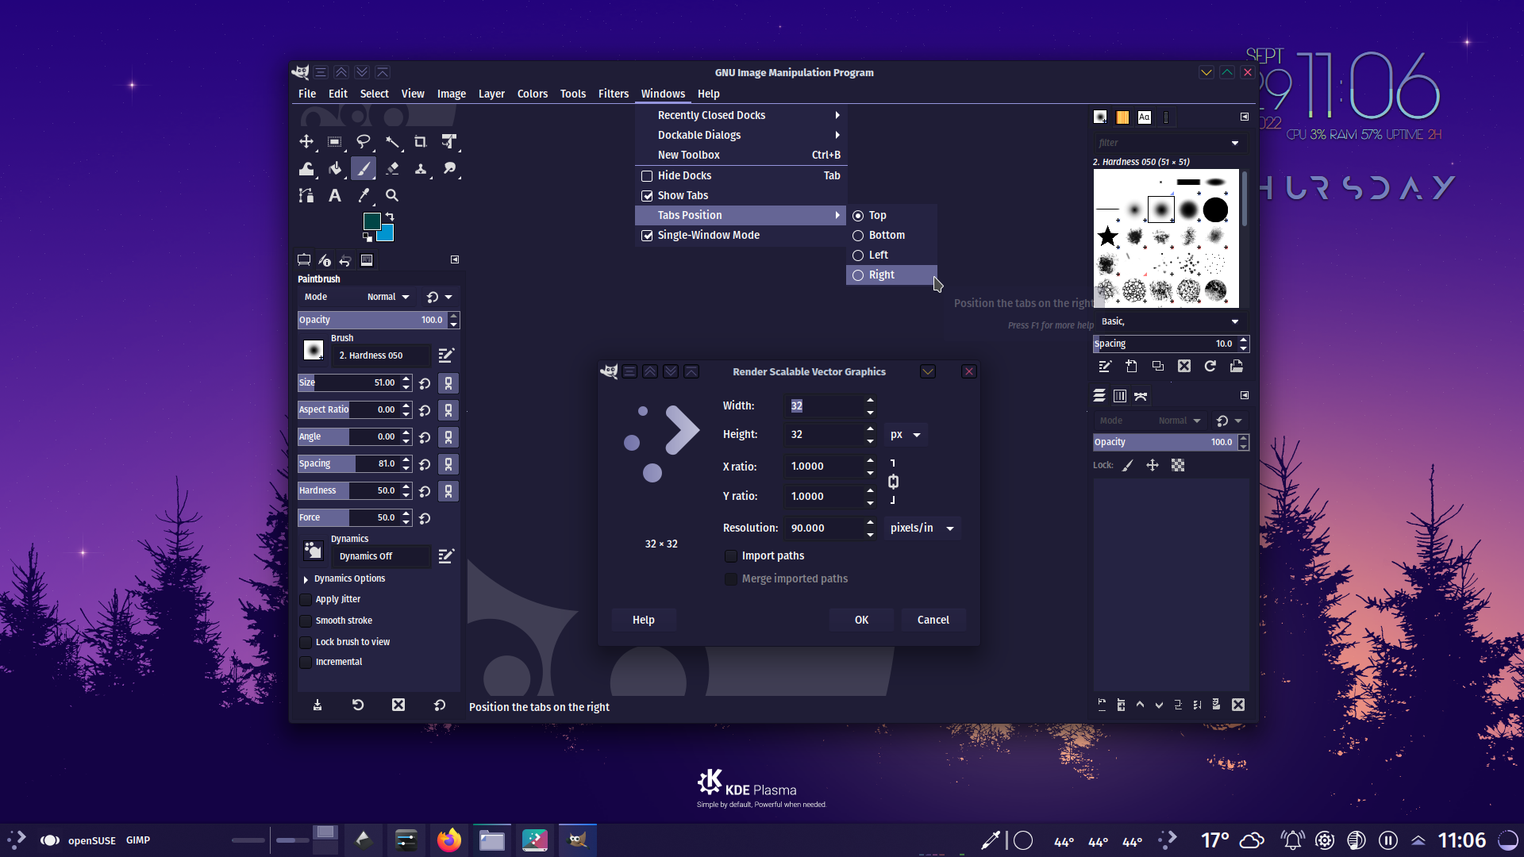The width and height of the screenshot is (1524, 857).
Task: Enable Incremental checkbox
Action: pyautogui.click(x=306, y=662)
